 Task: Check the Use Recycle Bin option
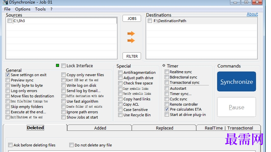(120, 115)
